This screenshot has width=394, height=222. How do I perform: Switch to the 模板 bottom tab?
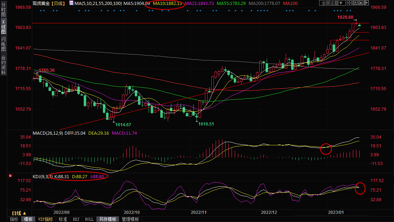point(28,219)
